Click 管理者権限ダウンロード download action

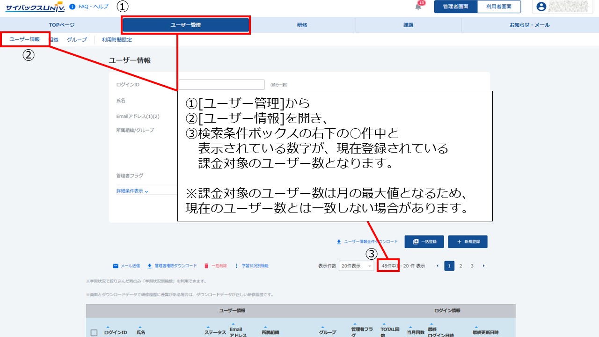tap(172, 266)
